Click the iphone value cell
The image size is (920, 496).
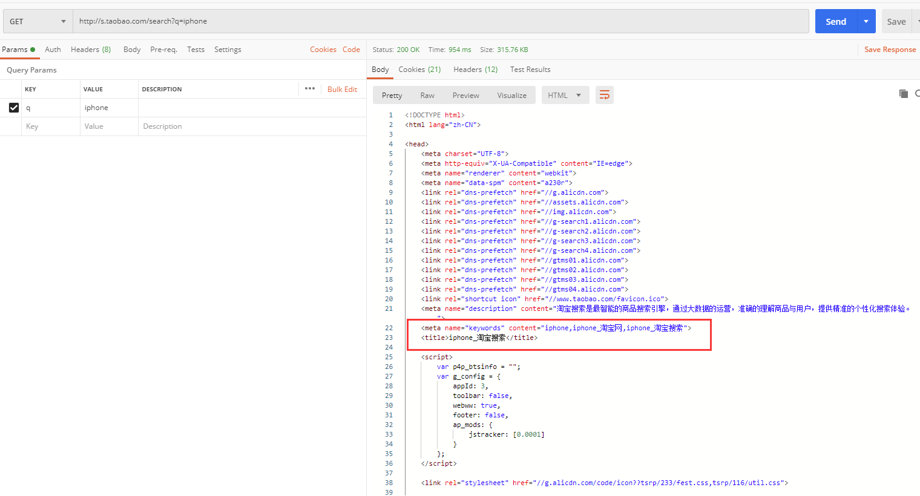(x=109, y=108)
